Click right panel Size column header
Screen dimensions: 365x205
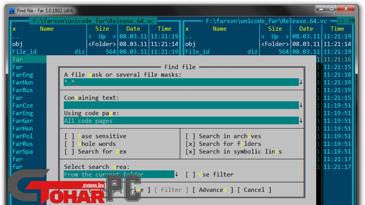(275, 29)
